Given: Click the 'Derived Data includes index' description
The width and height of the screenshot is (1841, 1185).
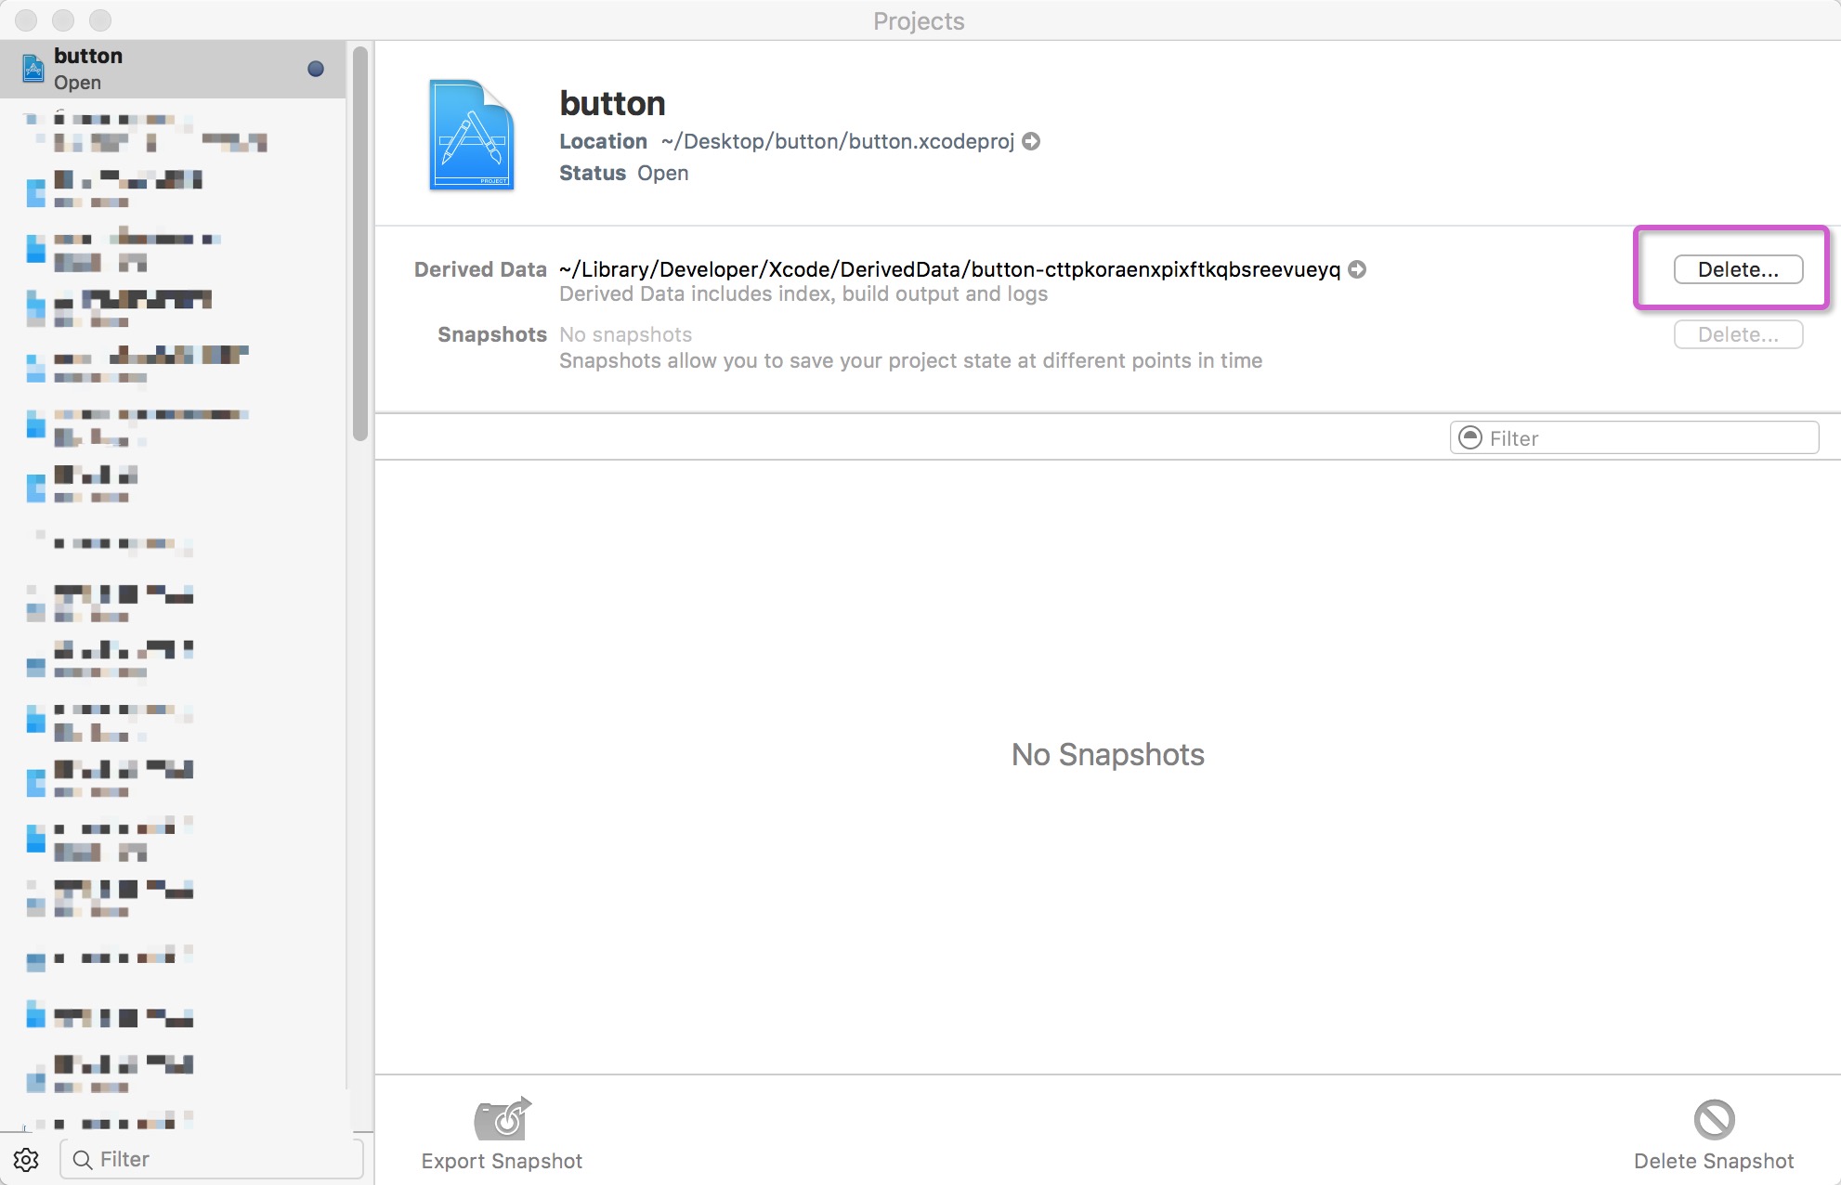Looking at the screenshot, I should (803, 293).
